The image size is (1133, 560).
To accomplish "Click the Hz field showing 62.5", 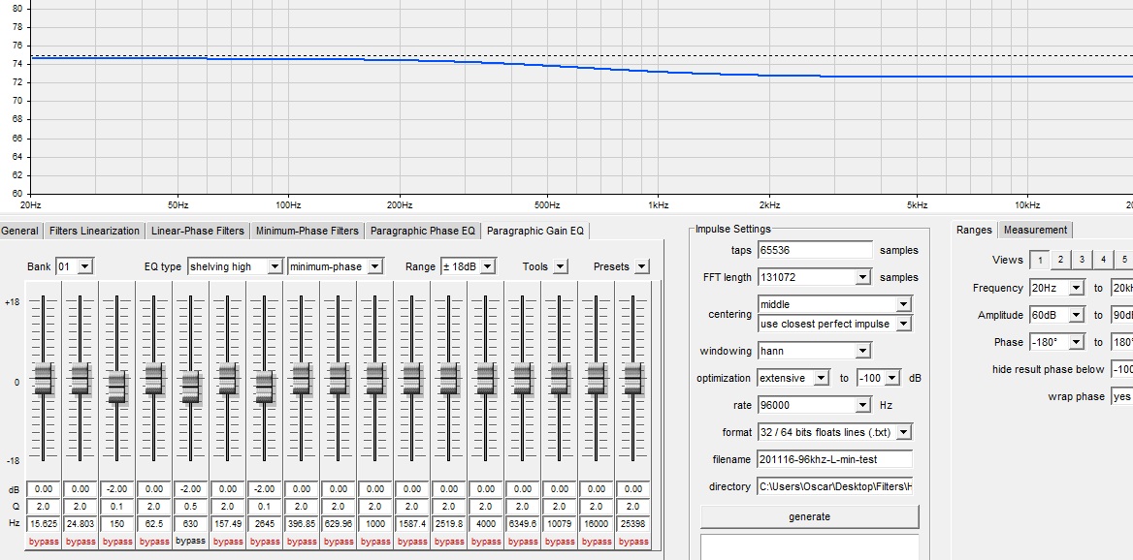I will (x=154, y=523).
